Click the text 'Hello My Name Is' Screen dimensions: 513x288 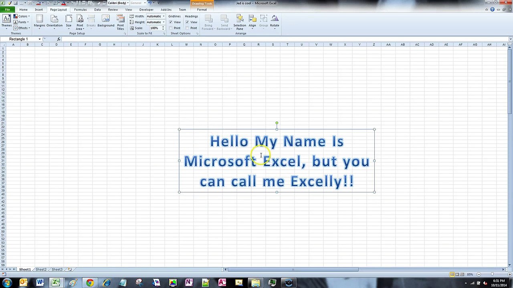[277, 141]
